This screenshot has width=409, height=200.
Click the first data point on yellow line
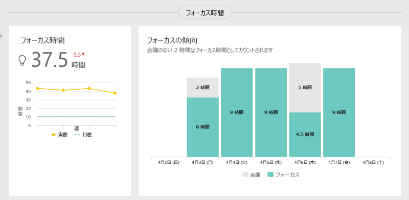37,89
